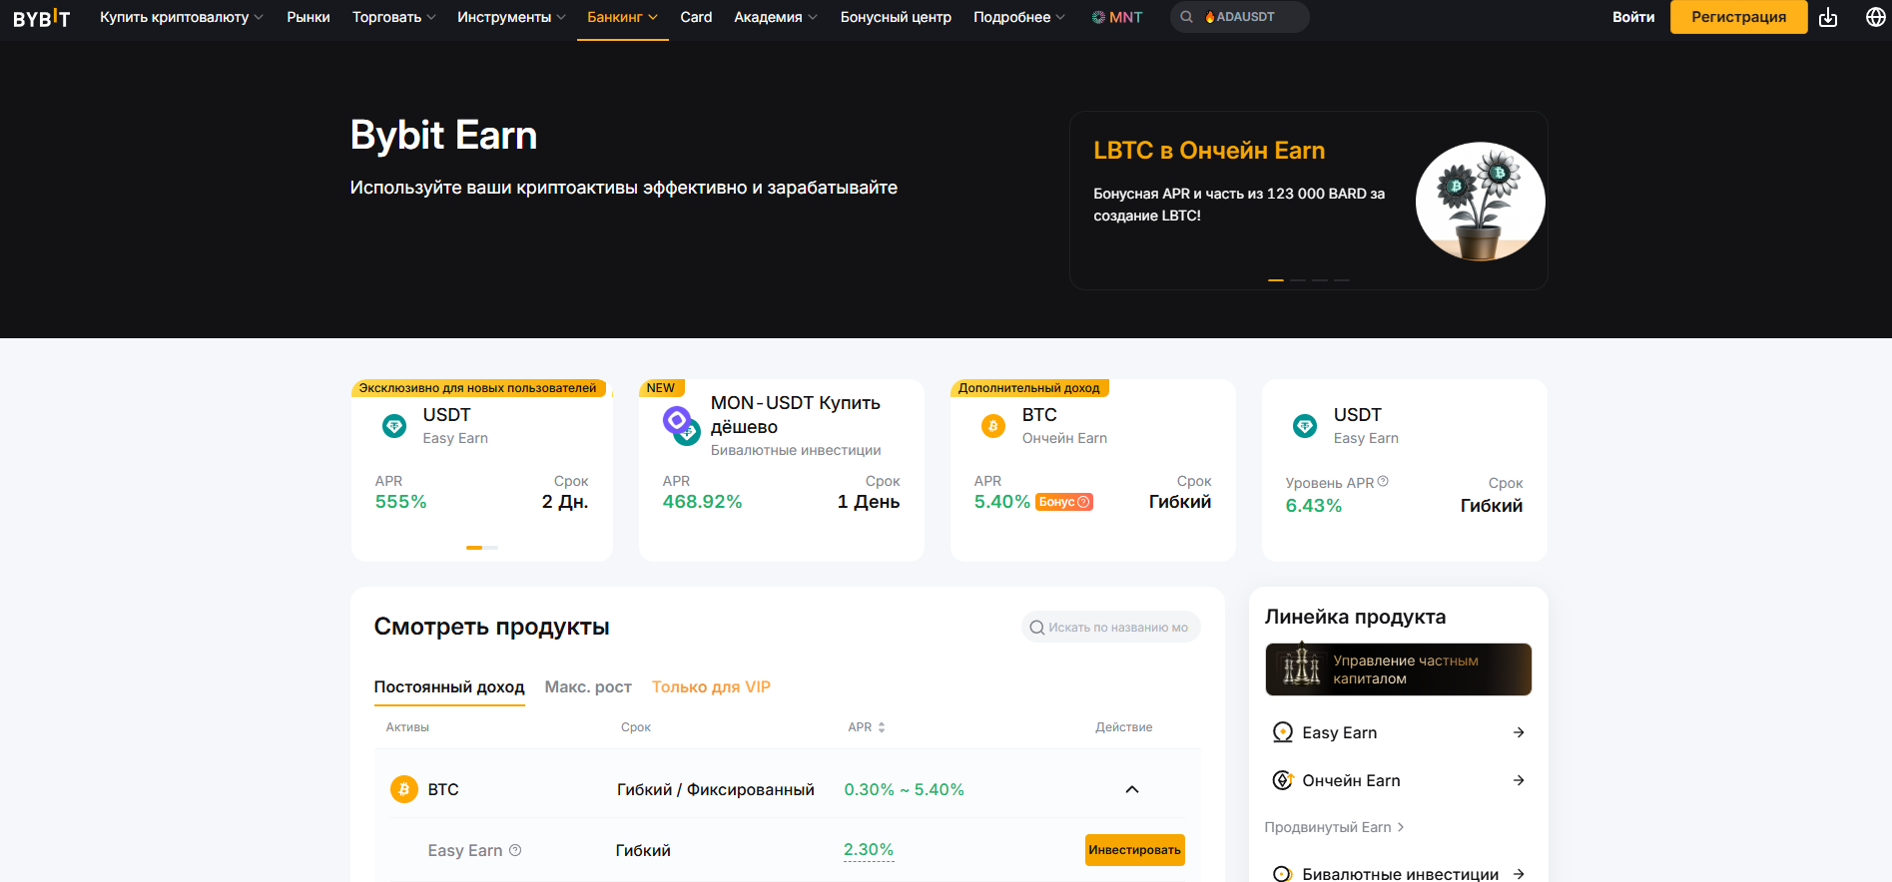1892x882 pixels.
Task: Click the Easy Earn product icon in sidebar
Action: pos(1283,732)
